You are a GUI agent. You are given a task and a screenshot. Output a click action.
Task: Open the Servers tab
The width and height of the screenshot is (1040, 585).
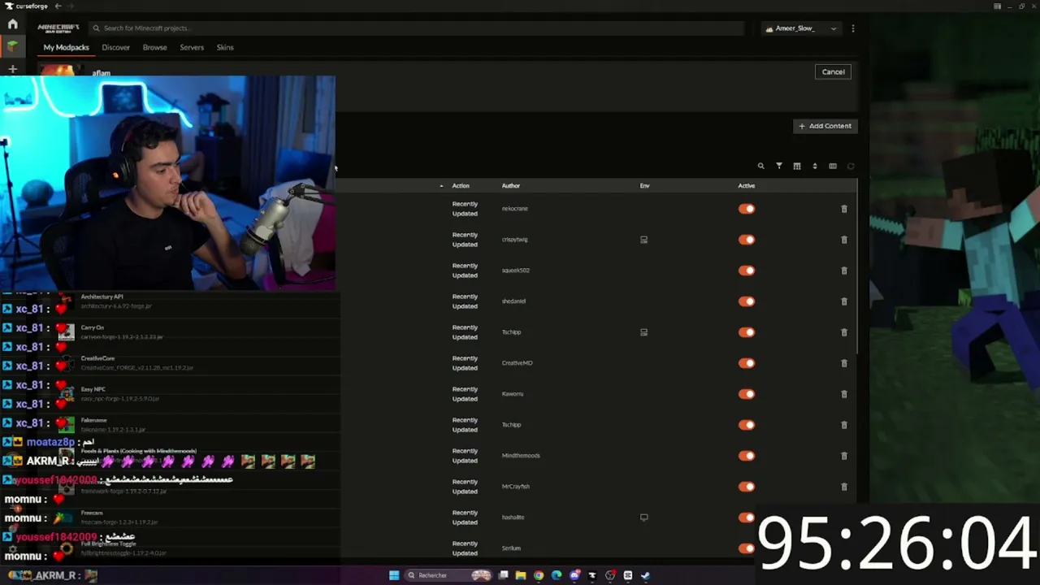click(192, 47)
